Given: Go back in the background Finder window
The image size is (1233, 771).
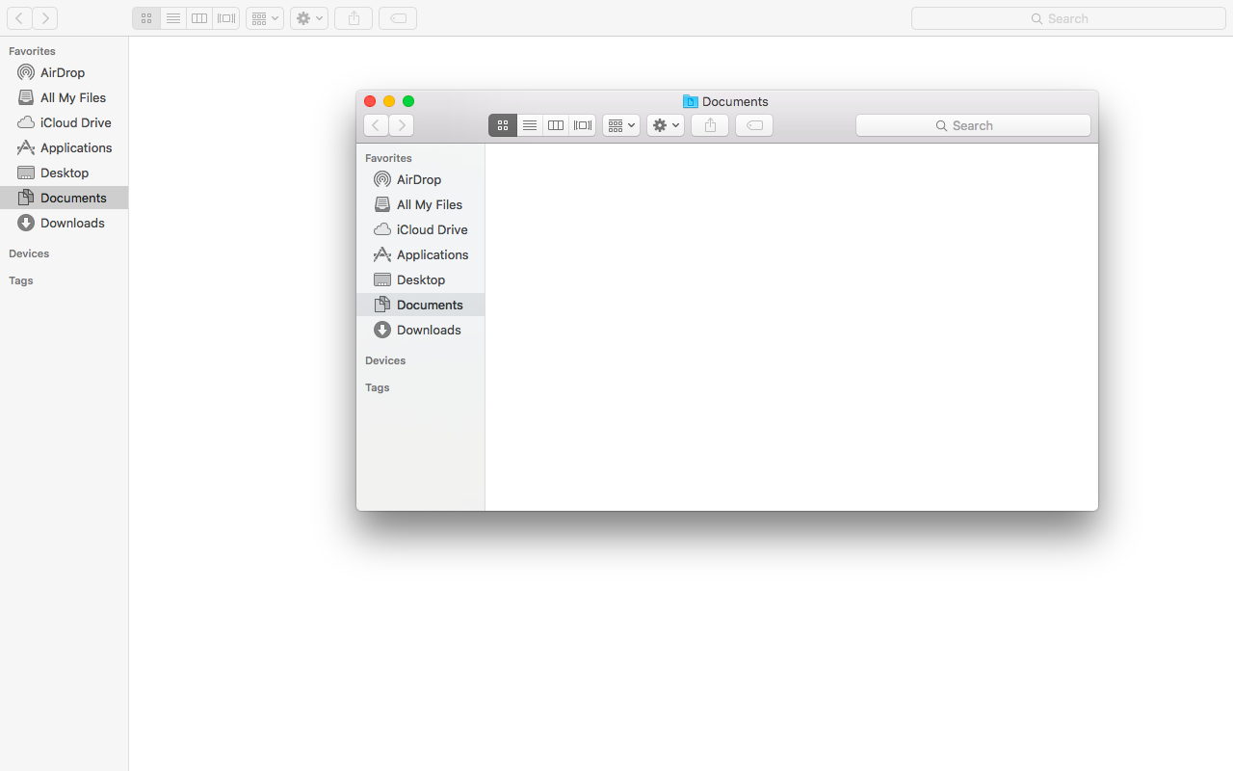Looking at the screenshot, I should [19, 18].
